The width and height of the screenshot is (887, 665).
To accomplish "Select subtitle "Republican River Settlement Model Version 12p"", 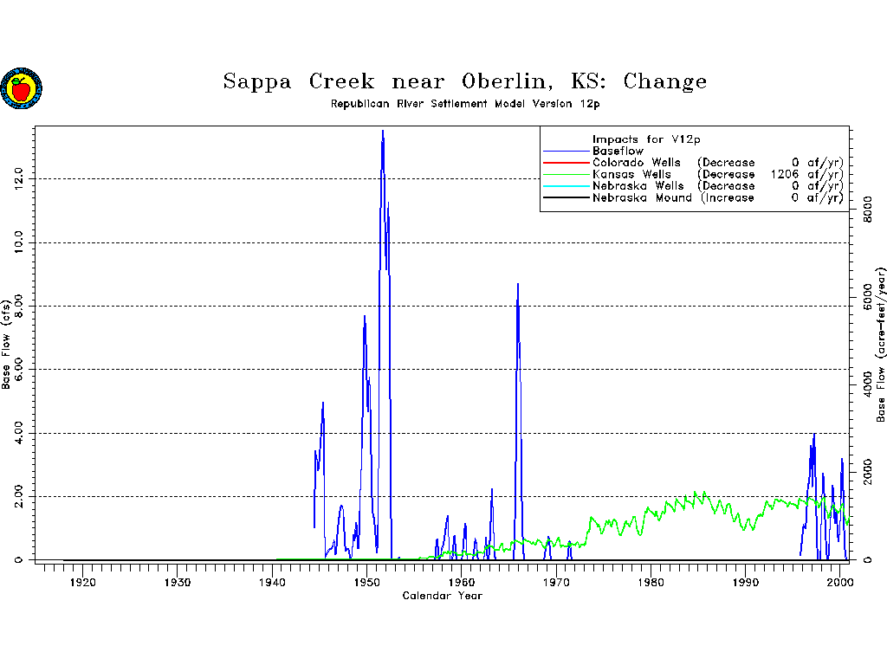I will [x=465, y=104].
